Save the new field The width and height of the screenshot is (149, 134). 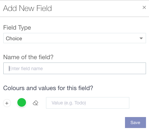pyautogui.click(x=135, y=122)
